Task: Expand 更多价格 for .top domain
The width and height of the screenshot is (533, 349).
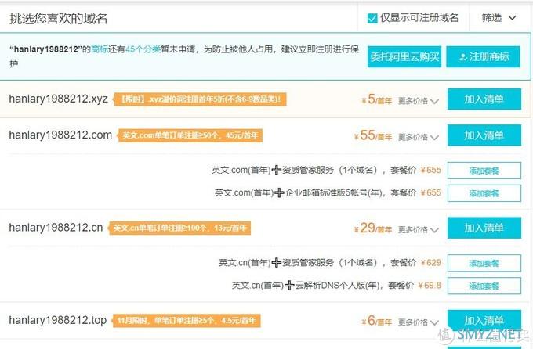Action: 419,322
